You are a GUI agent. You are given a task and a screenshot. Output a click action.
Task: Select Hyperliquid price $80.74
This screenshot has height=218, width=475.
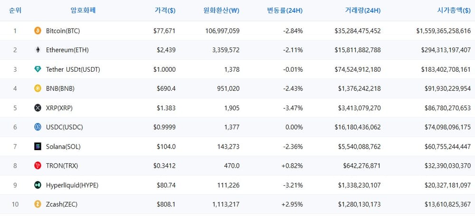166,185
